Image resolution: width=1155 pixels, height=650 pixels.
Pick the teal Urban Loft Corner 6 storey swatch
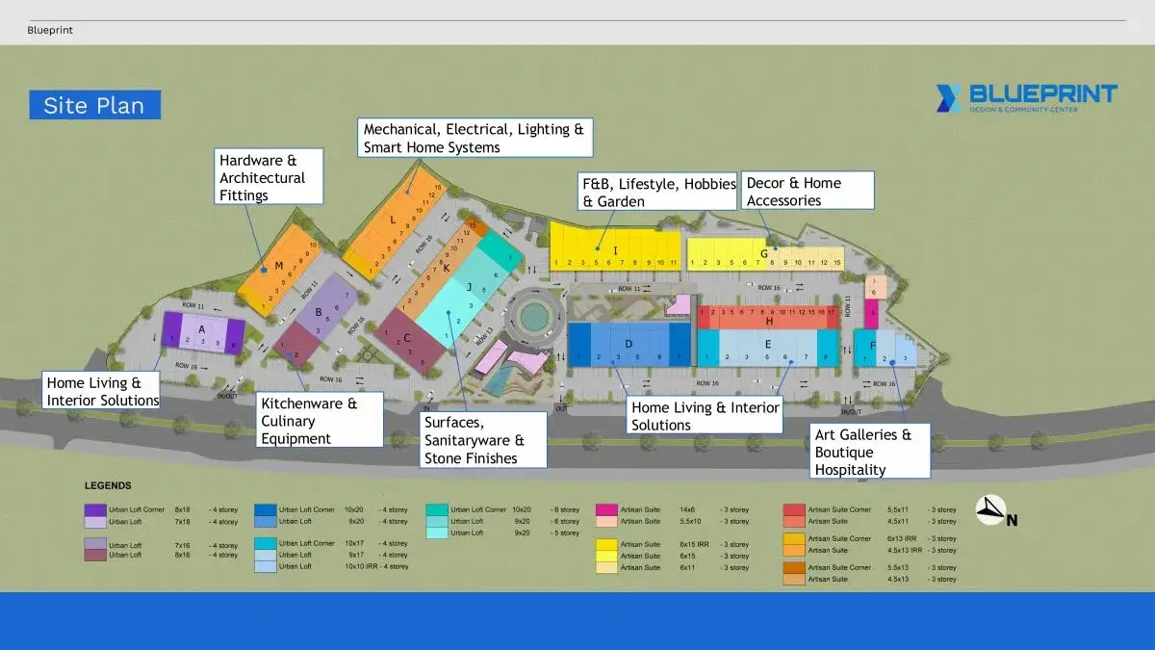pos(437,509)
